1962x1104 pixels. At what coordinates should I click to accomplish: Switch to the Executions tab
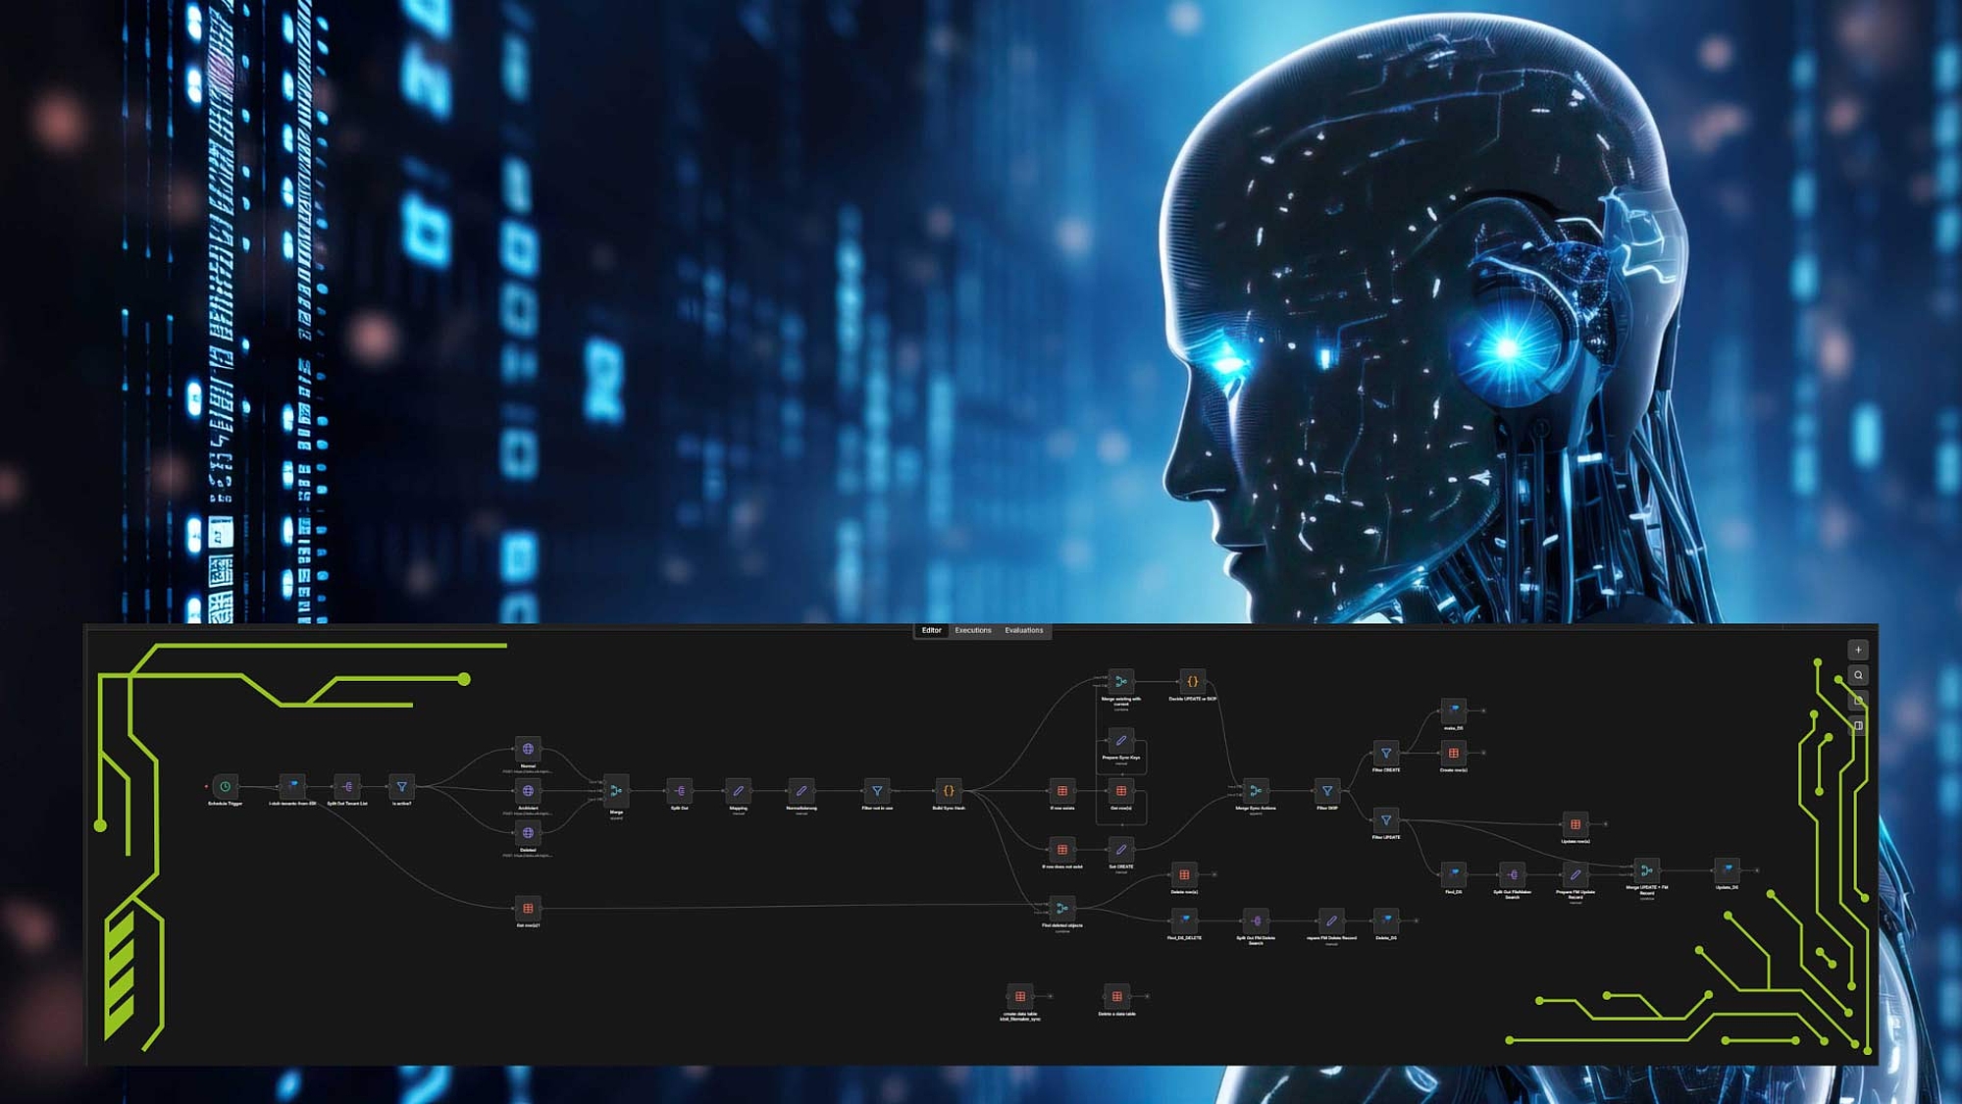pos(972,631)
